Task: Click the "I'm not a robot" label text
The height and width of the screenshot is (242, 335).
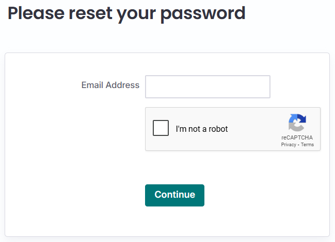Action: point(201,129)
